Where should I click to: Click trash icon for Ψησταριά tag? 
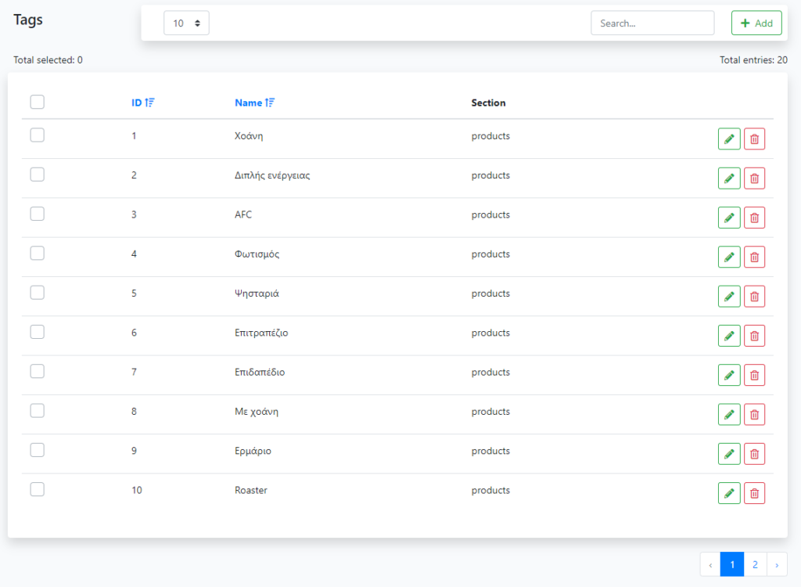coord(754,297)
